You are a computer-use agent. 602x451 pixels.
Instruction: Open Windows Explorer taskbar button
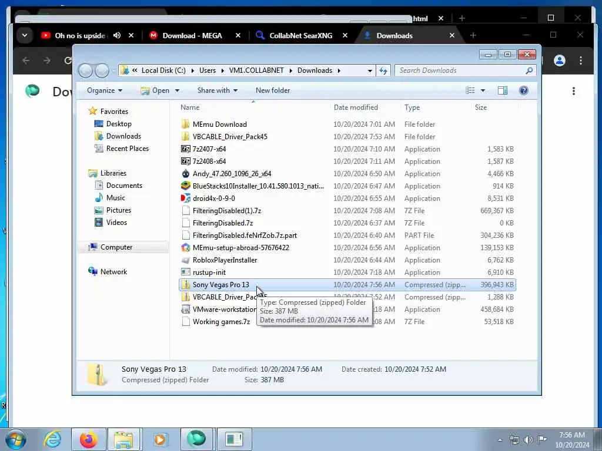pyautogui.click(x=123, y=439)
